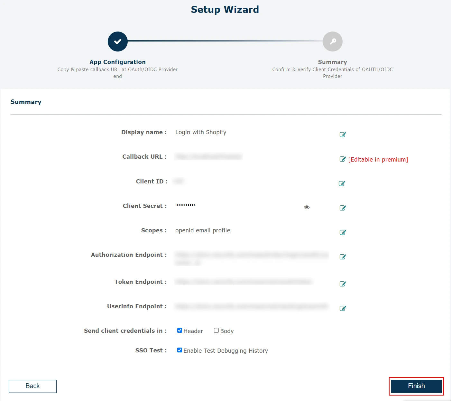This screenshot has width=451, height=401.
Task: Reveal the hidden Client Secret
Action: coord(307,207)
